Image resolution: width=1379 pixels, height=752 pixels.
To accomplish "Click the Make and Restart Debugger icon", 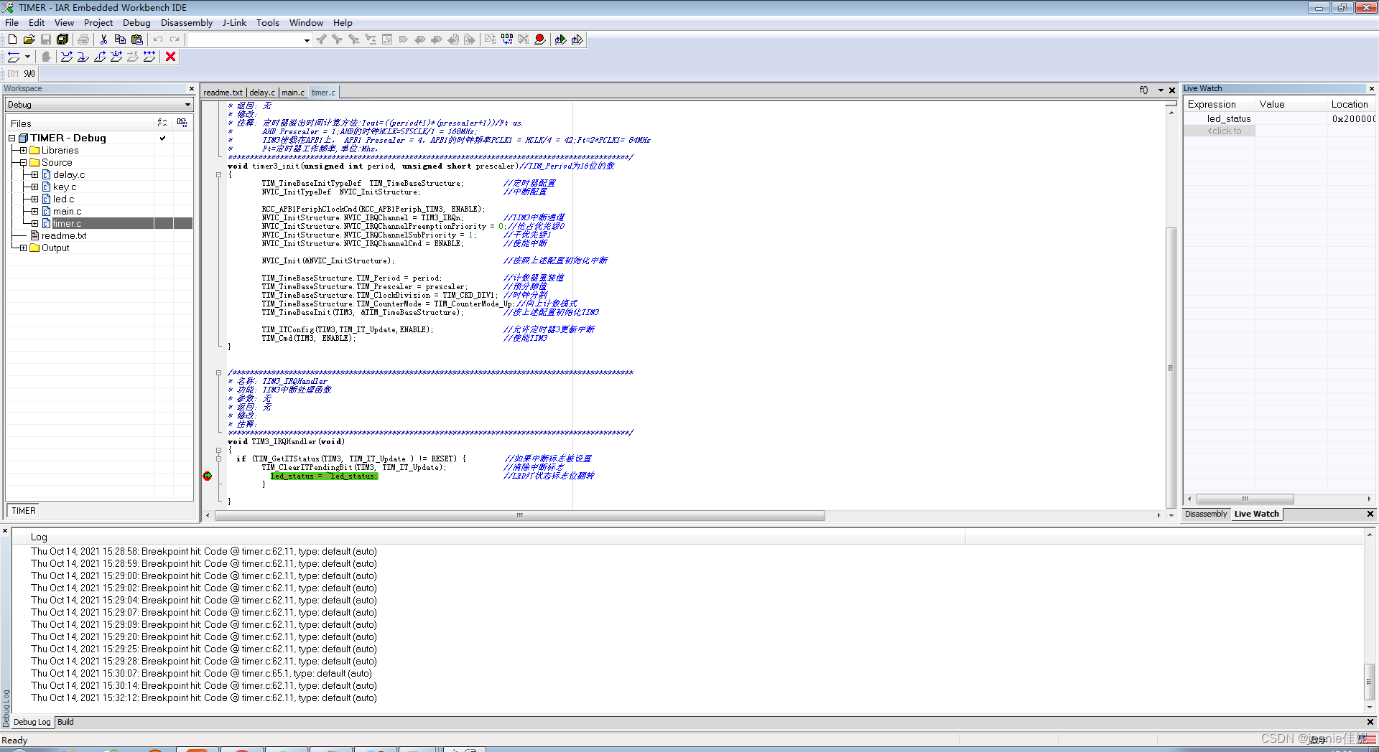I will (560, 39).
